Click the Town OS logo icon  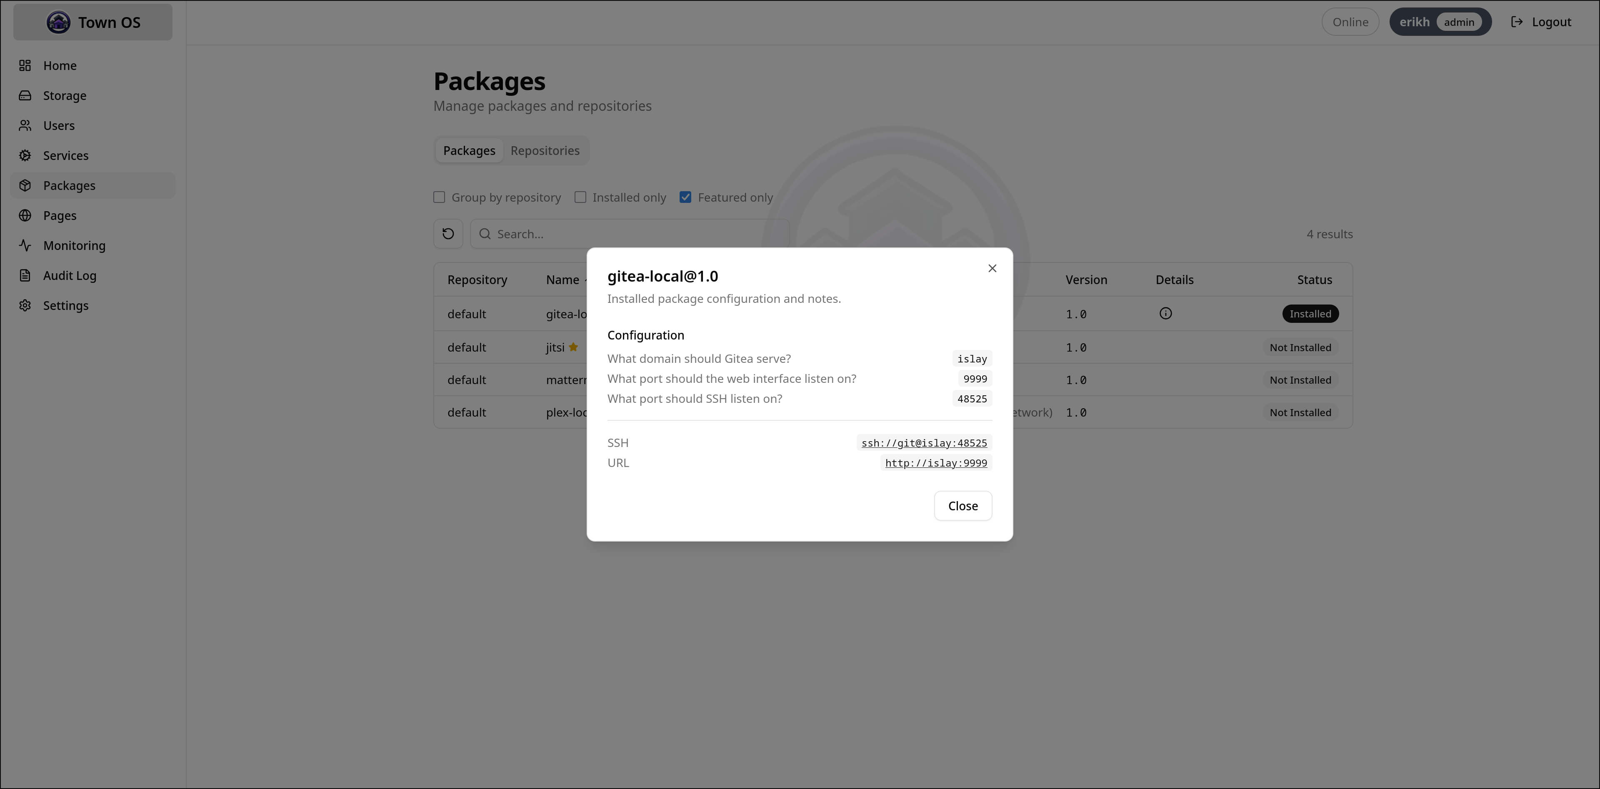click(x=58, y=22)
